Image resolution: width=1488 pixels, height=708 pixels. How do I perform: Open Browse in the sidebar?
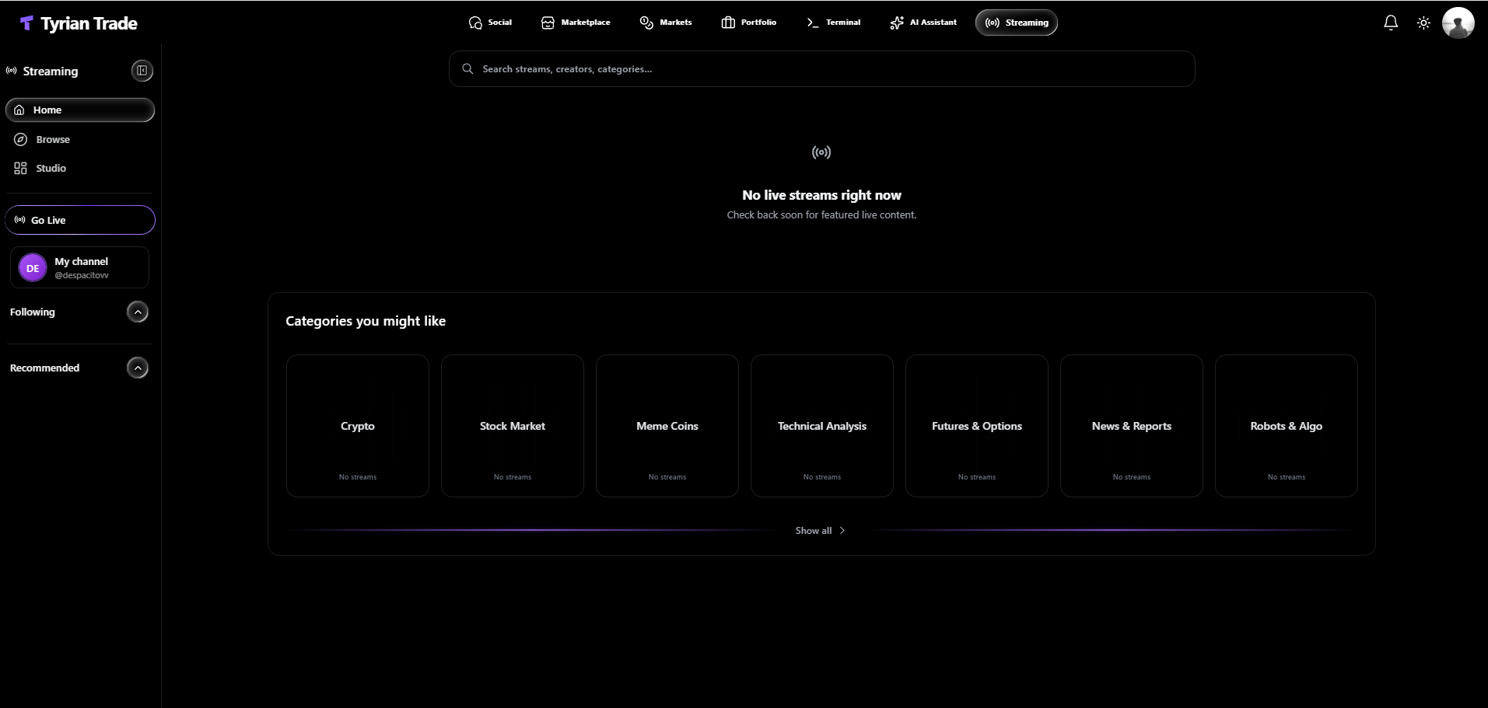[x=80, y=139]
